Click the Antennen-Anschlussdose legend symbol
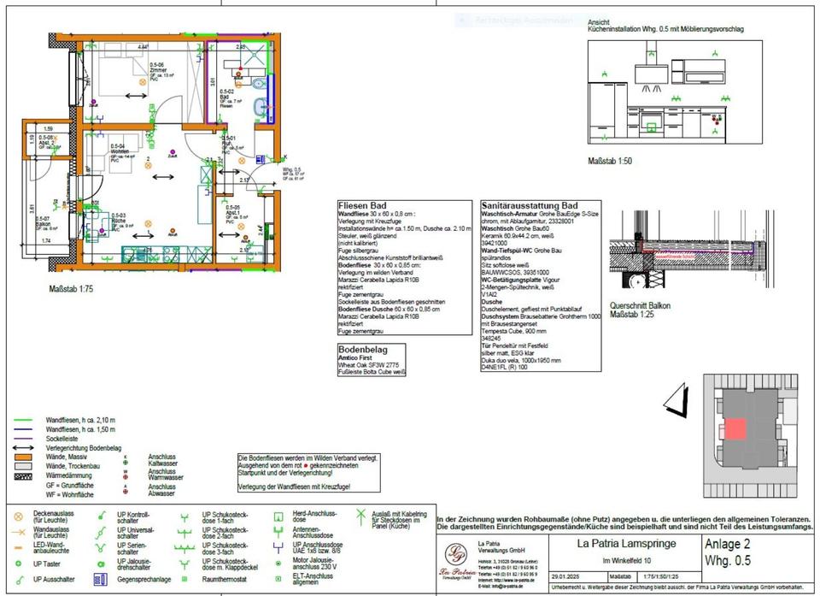Image resolution: width=820 pixels, height=596 pixels. tap(278, 532)
